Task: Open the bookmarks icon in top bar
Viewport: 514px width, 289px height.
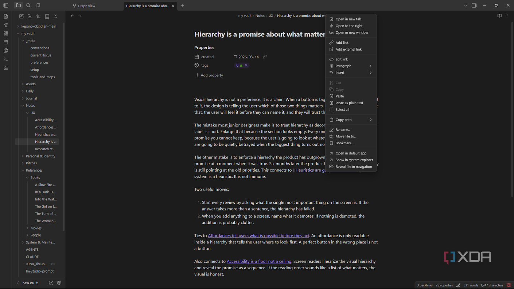Action: [38, 5]
